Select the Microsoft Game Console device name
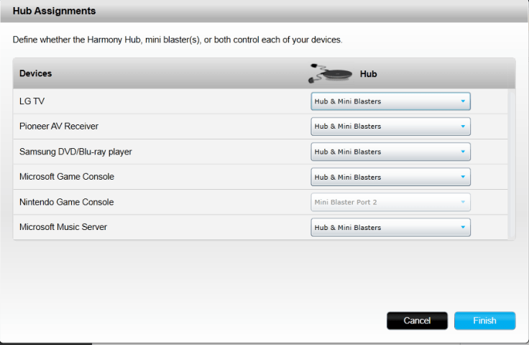Screen dimensions: 529x345 tap(67, 177)
